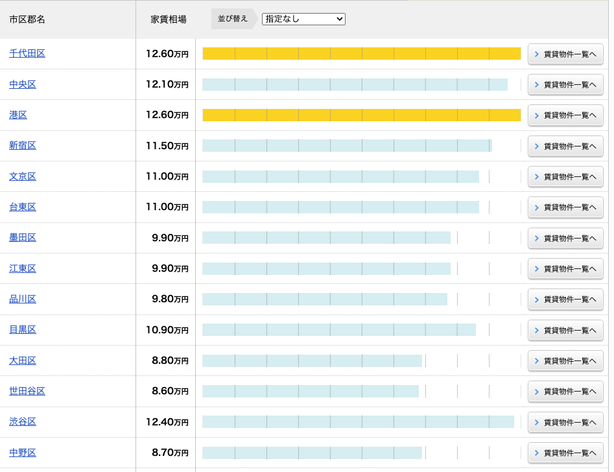
Task: Click the chevron icon in 目黒区 listing button
Action: [536, 330]
